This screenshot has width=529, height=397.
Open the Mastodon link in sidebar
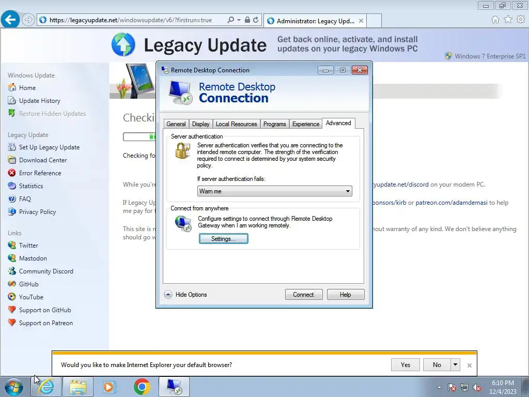[x=33, y=258]
